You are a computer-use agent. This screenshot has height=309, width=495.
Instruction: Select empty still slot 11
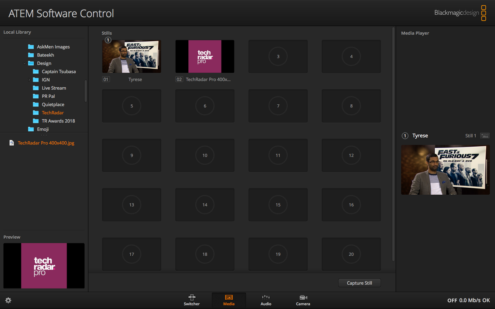278,155
